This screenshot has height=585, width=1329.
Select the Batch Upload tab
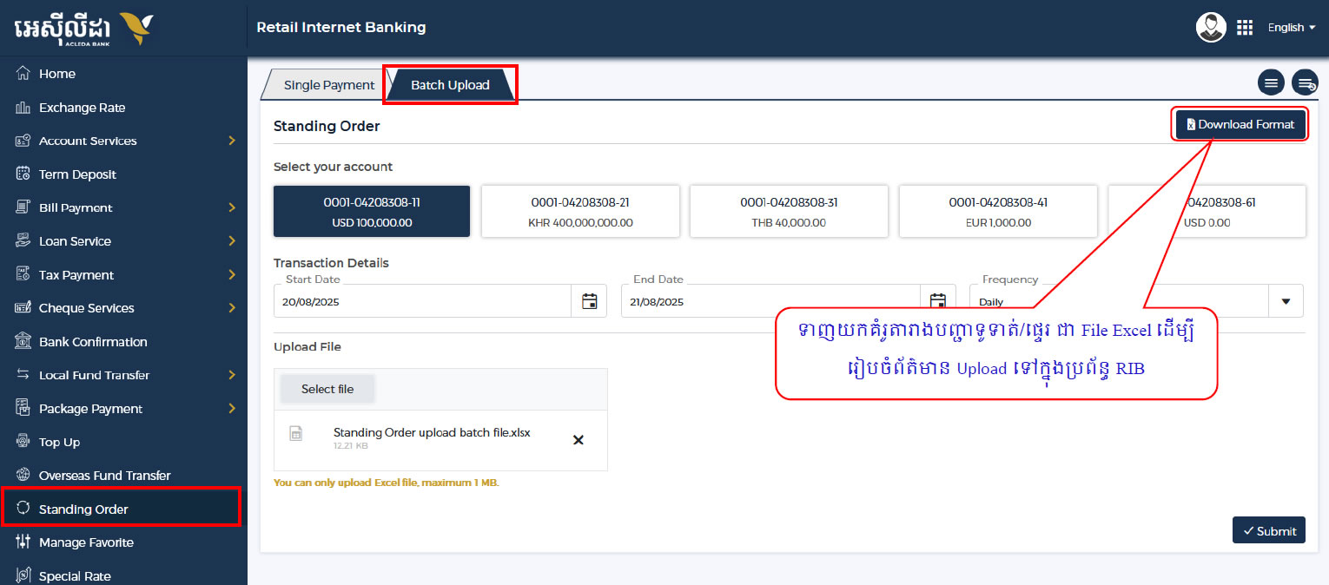coord(450,85)
